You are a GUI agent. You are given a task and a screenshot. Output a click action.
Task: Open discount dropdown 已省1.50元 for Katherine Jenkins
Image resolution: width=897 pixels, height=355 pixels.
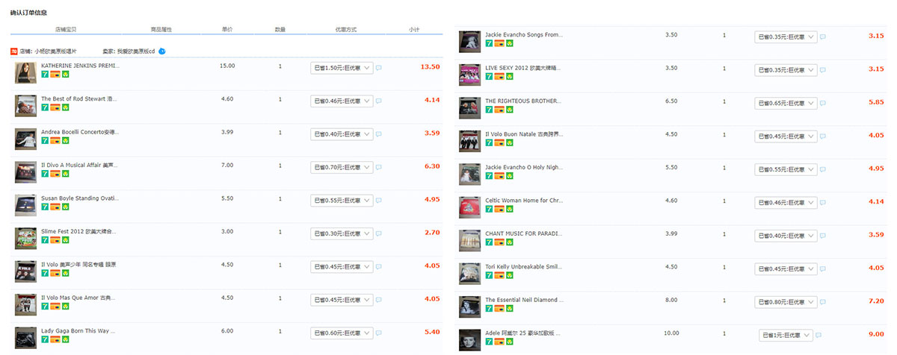[x=342, y=68]
